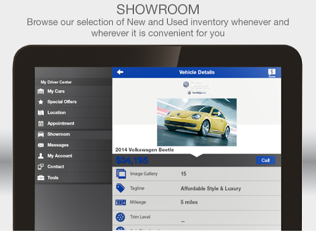The height and width of the screenshot is (231, 316).
Task: Open the Location map icon
Action: coord(41,112)
